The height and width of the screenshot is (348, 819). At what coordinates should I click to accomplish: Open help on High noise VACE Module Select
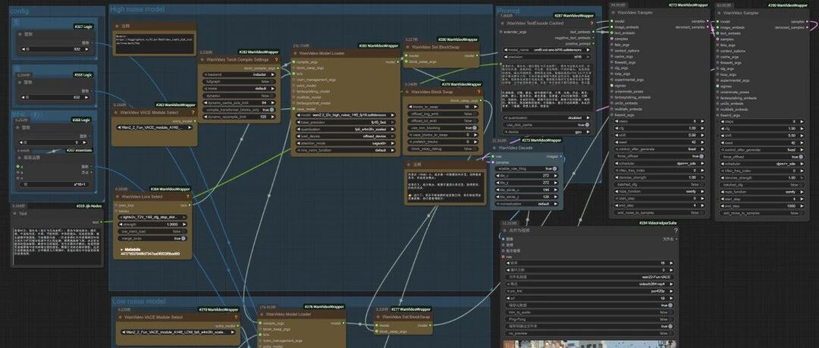pos(193,112)
